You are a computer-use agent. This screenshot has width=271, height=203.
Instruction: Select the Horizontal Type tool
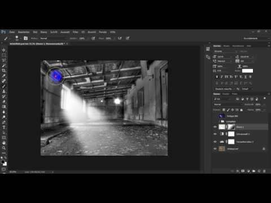(x=3, y=127)
